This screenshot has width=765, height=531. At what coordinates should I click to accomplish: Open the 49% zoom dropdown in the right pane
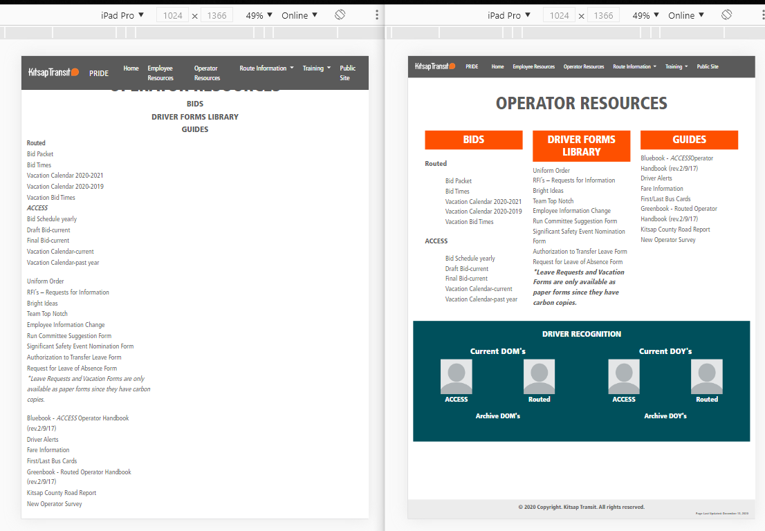646,15
